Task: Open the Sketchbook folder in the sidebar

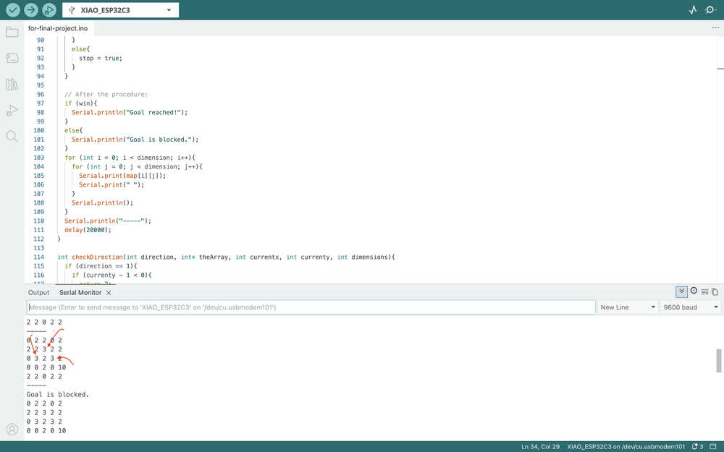Action: tap(12, 33)
